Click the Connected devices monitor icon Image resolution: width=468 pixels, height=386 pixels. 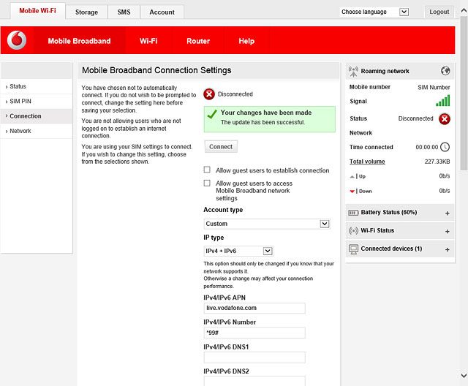click(353, 249)
